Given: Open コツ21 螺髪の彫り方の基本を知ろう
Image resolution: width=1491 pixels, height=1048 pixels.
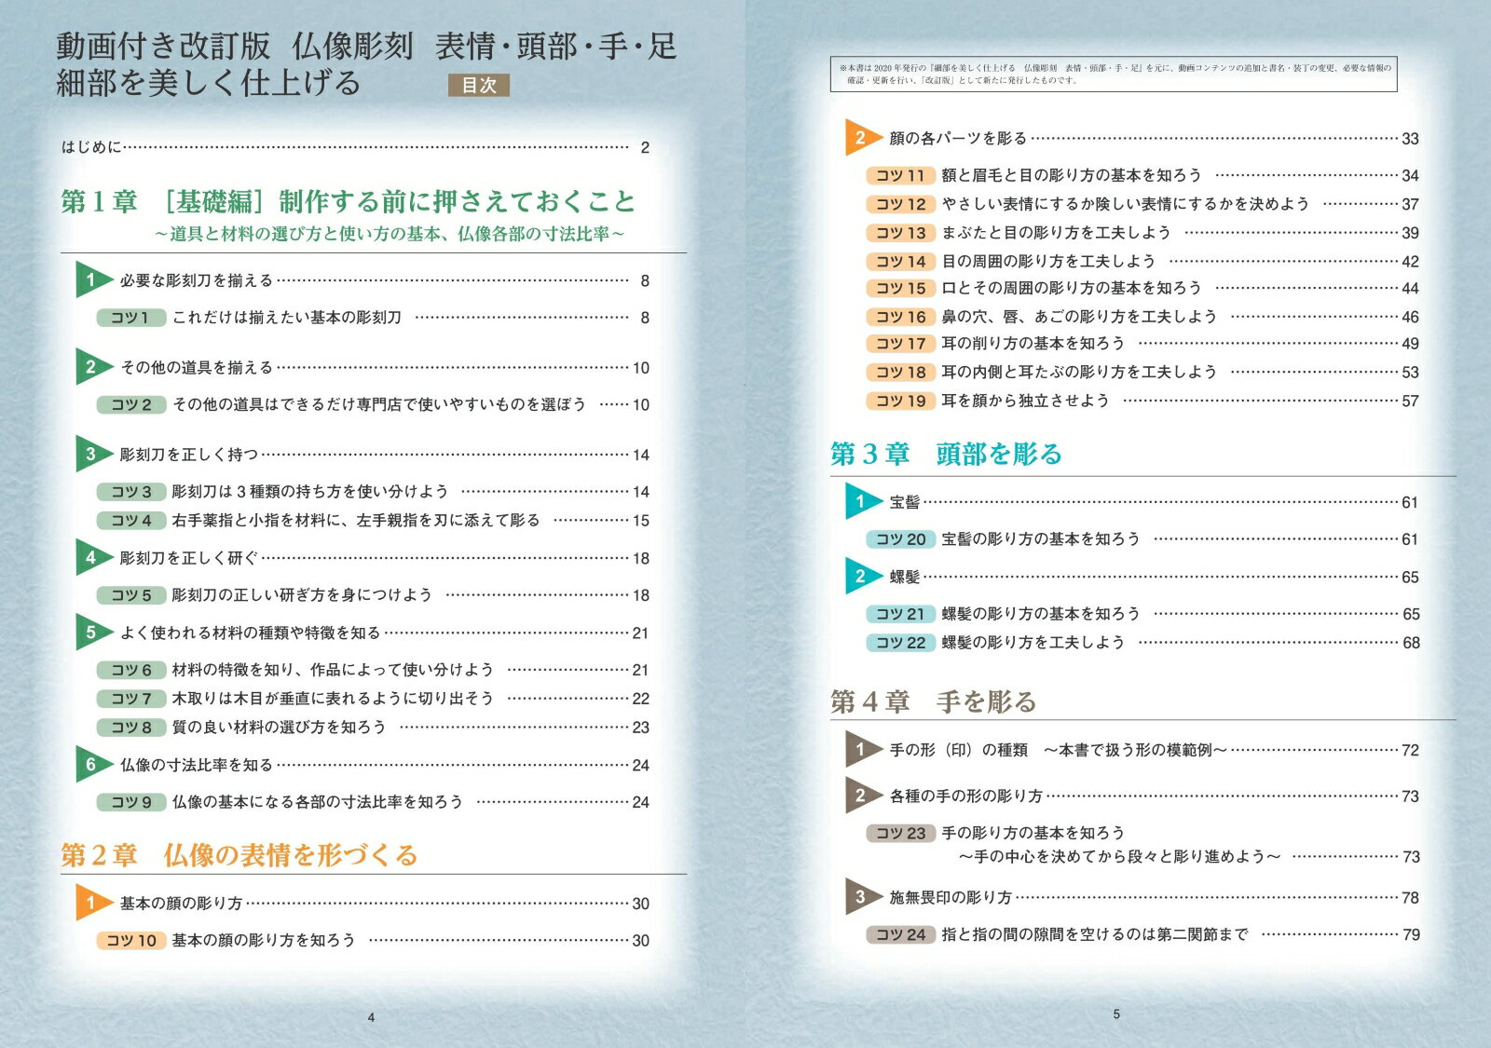Looking at the screenshot, I should 1142,614.
